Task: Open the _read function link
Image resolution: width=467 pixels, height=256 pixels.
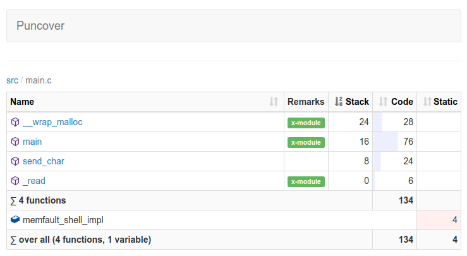Action: (x=34, y=181)
